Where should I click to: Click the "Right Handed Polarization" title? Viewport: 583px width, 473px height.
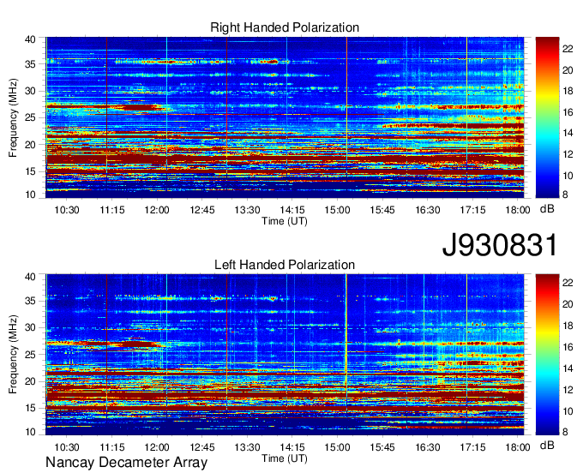click(x=285, y=27)
